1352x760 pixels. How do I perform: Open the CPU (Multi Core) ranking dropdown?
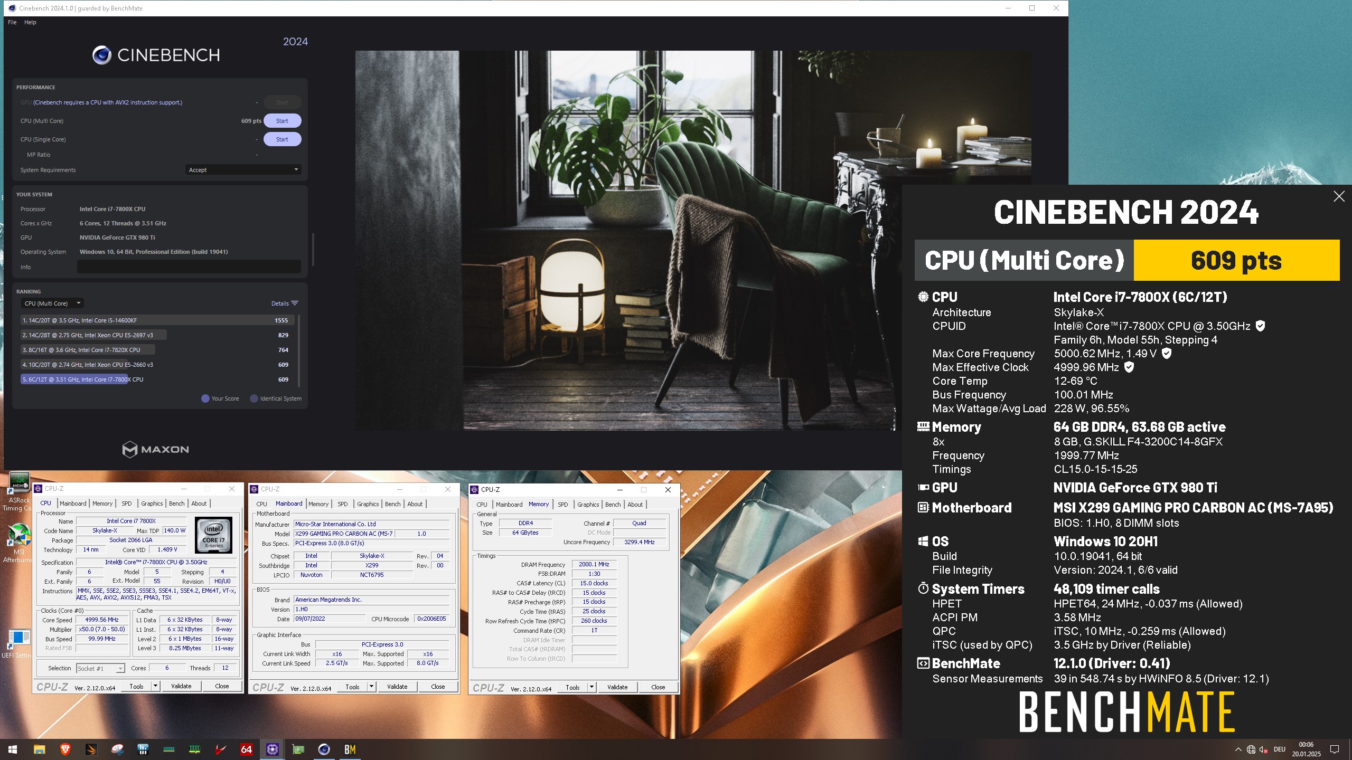pos(52,303)
